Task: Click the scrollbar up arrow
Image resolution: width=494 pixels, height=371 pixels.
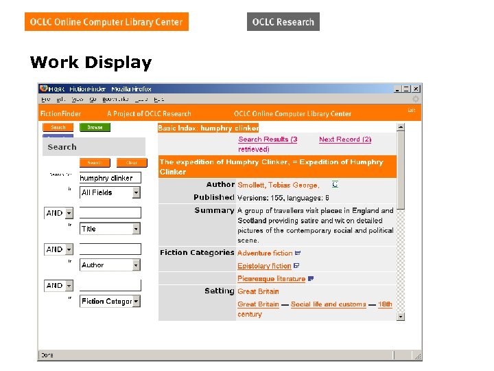Action: (x=401, y=127)
